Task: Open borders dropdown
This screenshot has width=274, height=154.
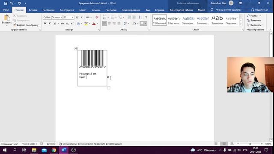Action: point(146,24)
